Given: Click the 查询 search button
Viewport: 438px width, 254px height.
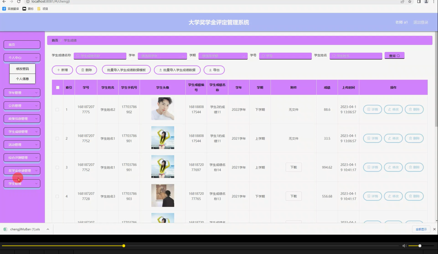Looking at the screenshot, I should [x=394, y=56].
